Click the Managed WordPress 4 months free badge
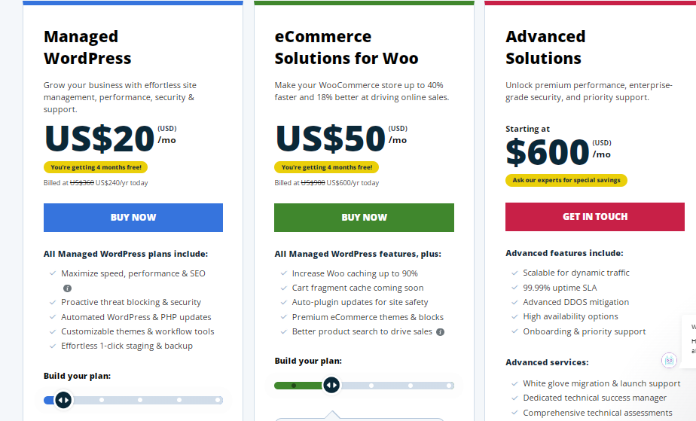This screenshot has width=696, height=421. (96, 167)
